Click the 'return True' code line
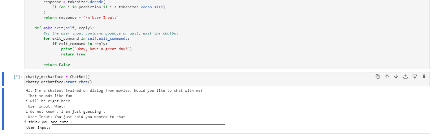This screenshot has height=134, width=433. pyautogui.click(x=73, y=54)
